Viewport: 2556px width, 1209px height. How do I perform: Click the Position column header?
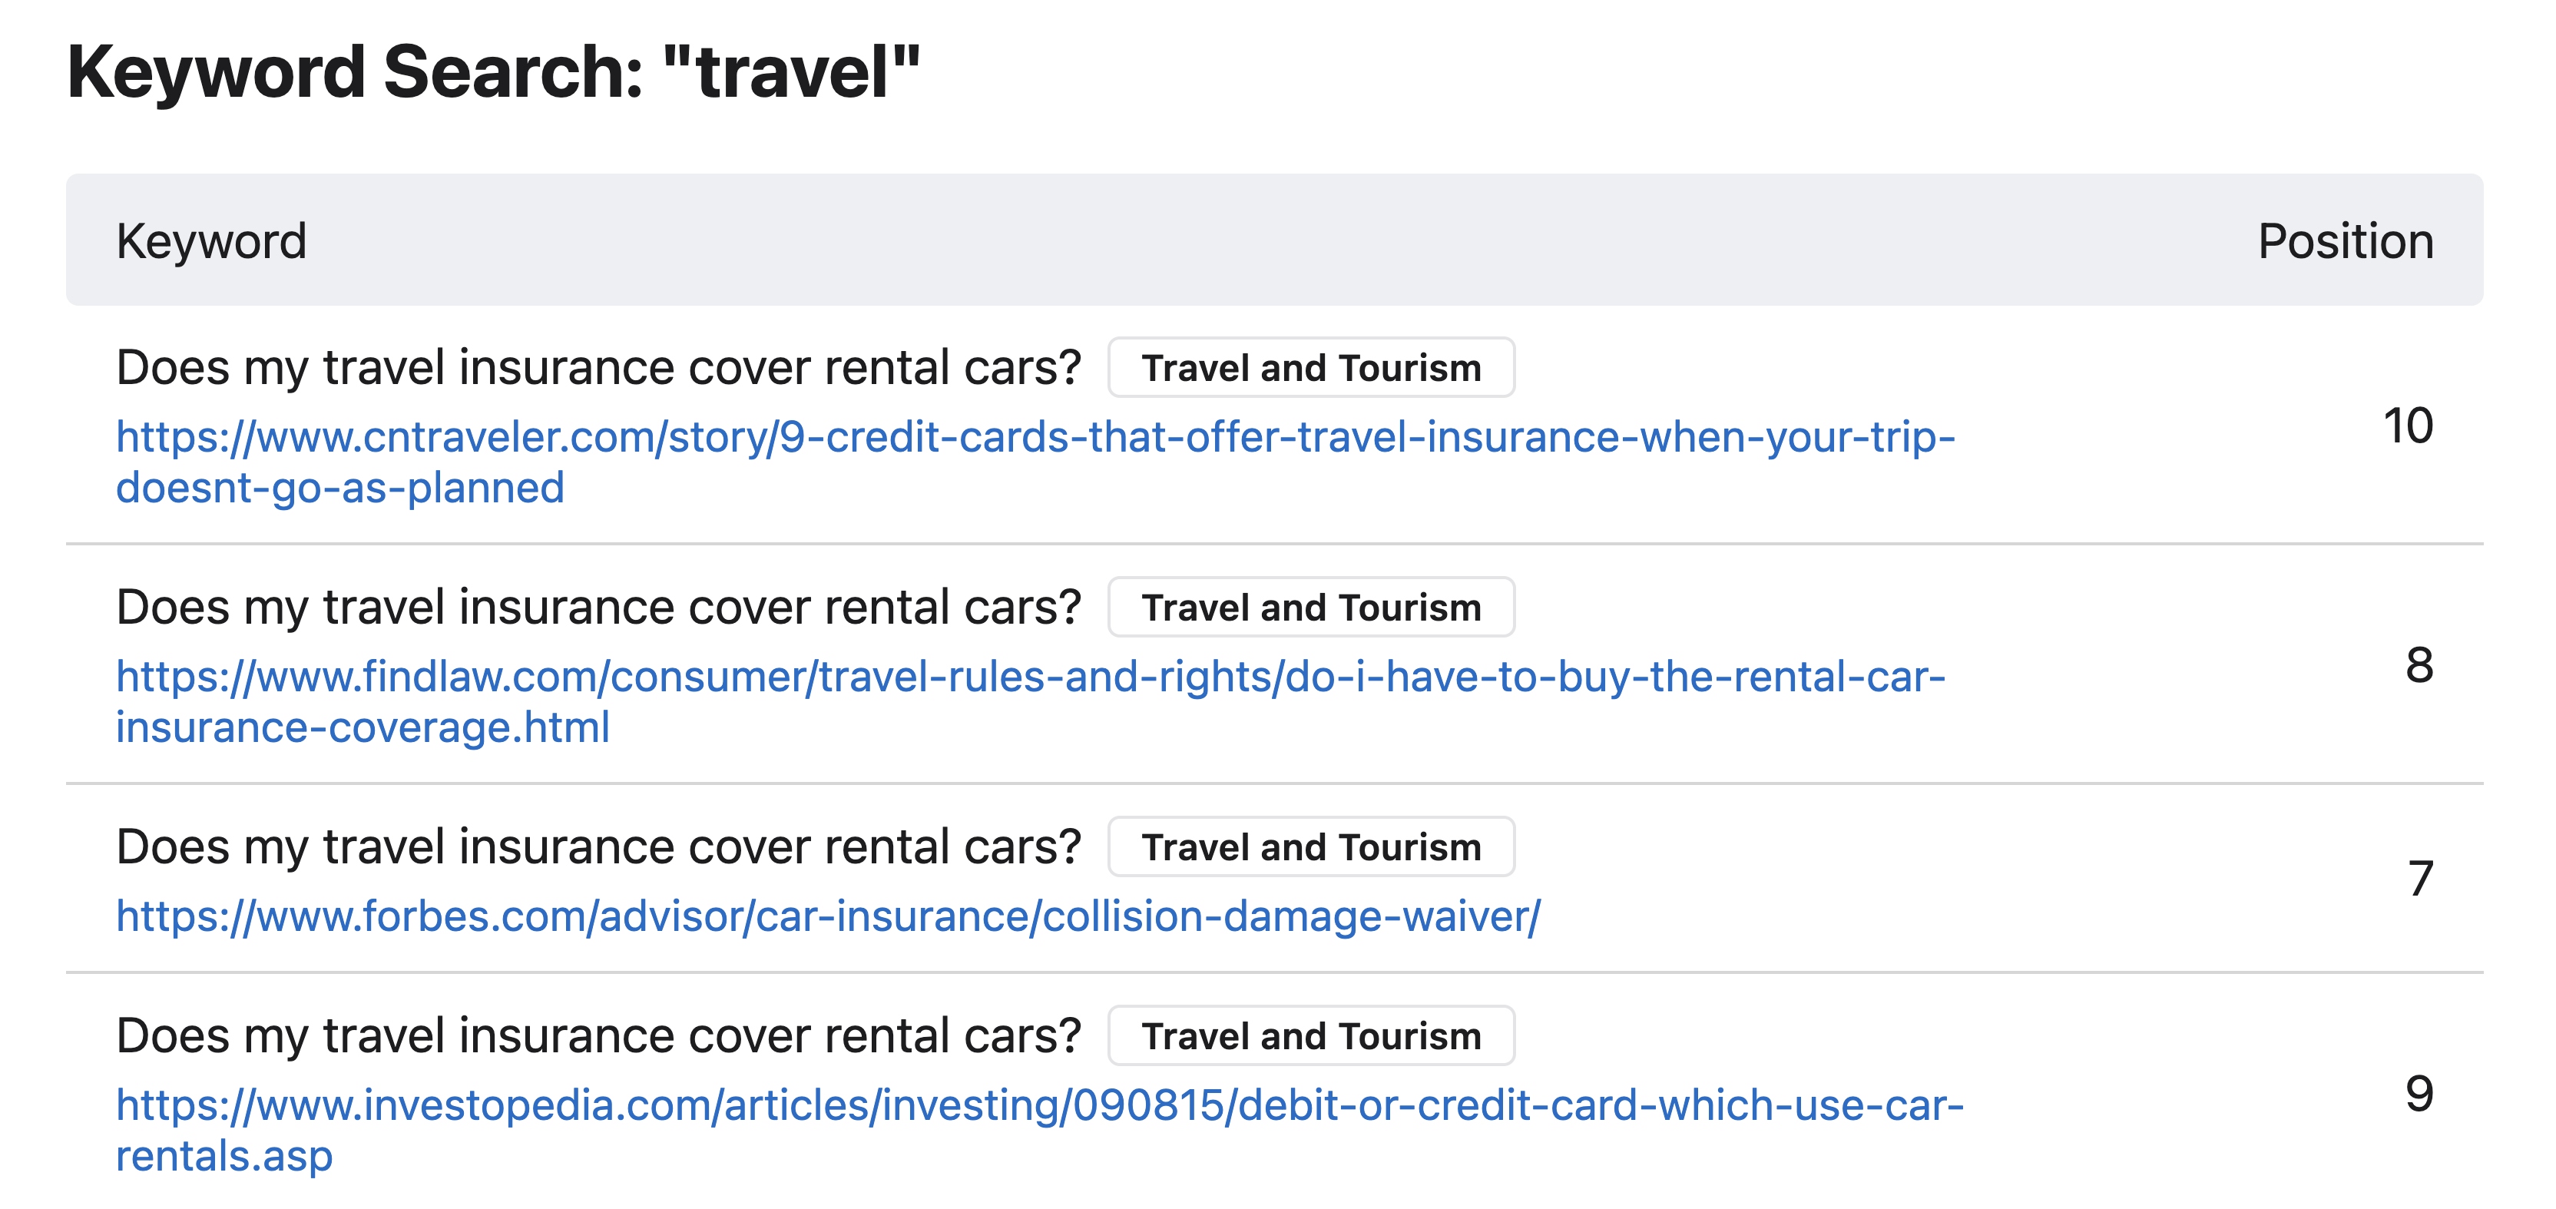(2346, 241)
